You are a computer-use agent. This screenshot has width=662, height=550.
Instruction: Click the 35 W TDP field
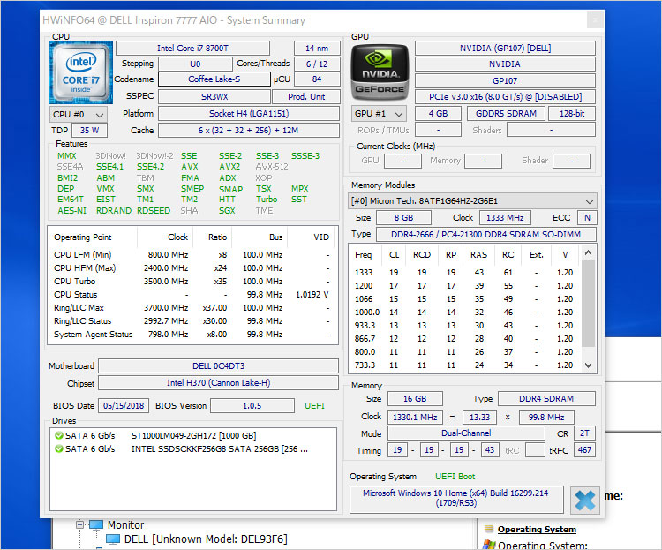pyautogui.click(x=89, y=130)
